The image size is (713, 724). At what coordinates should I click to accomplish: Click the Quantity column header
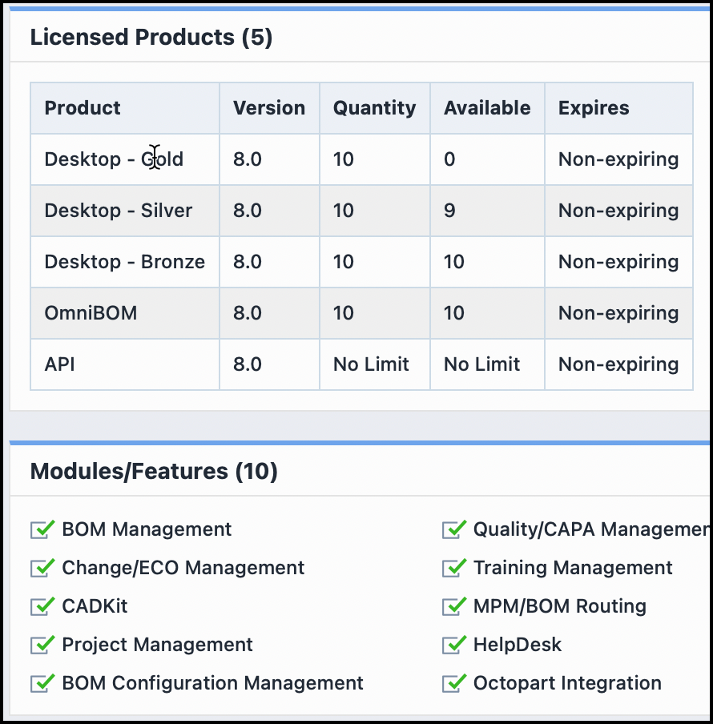pos(374,108)
